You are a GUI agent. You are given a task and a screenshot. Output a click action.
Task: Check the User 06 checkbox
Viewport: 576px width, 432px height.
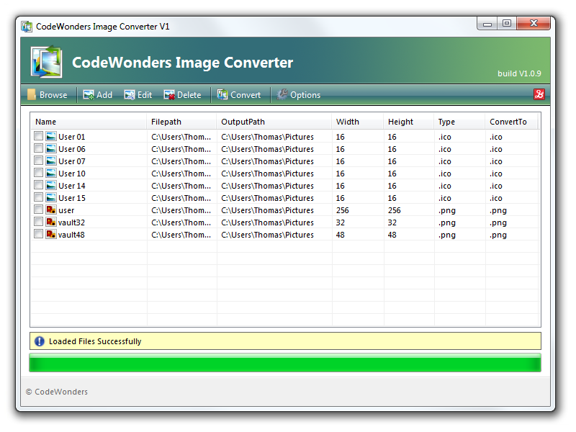pyautogui.click(x=39, y=148)
